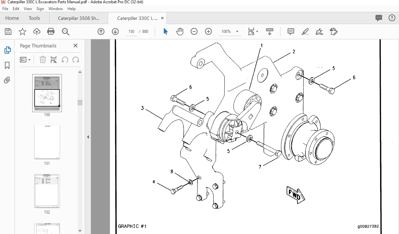Switch to Caterpillar 3508 document tab
Screen dimensions: 399x234
click(78, 18)
